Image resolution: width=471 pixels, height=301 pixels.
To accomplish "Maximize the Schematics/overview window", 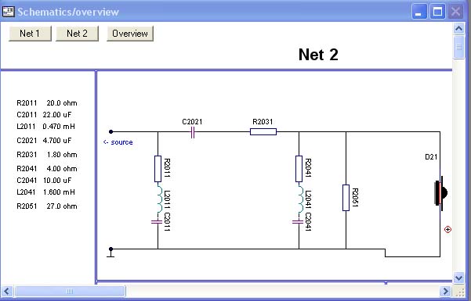I will [437, 12].
